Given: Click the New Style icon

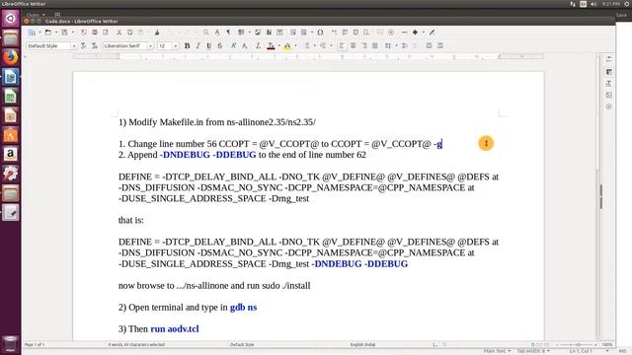Looking at the screenshot, I should (x=95, y=46).
